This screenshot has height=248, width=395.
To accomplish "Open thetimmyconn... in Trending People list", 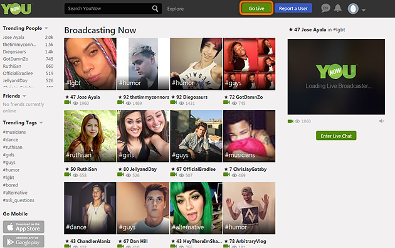I will point(19,45).
